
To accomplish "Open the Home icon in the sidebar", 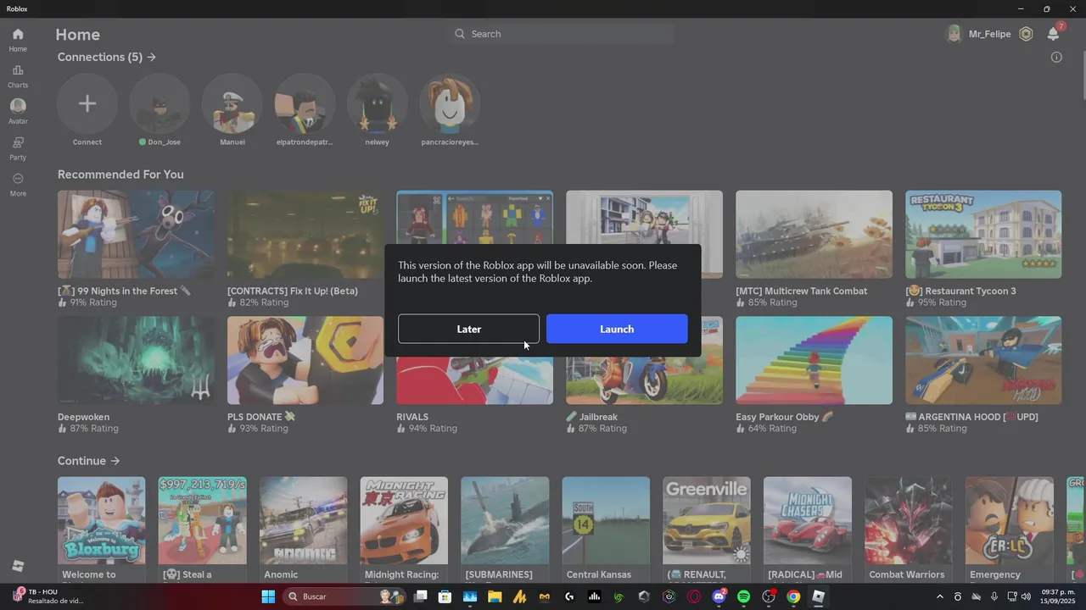I will pyautogui.click(x=18, y=40).
